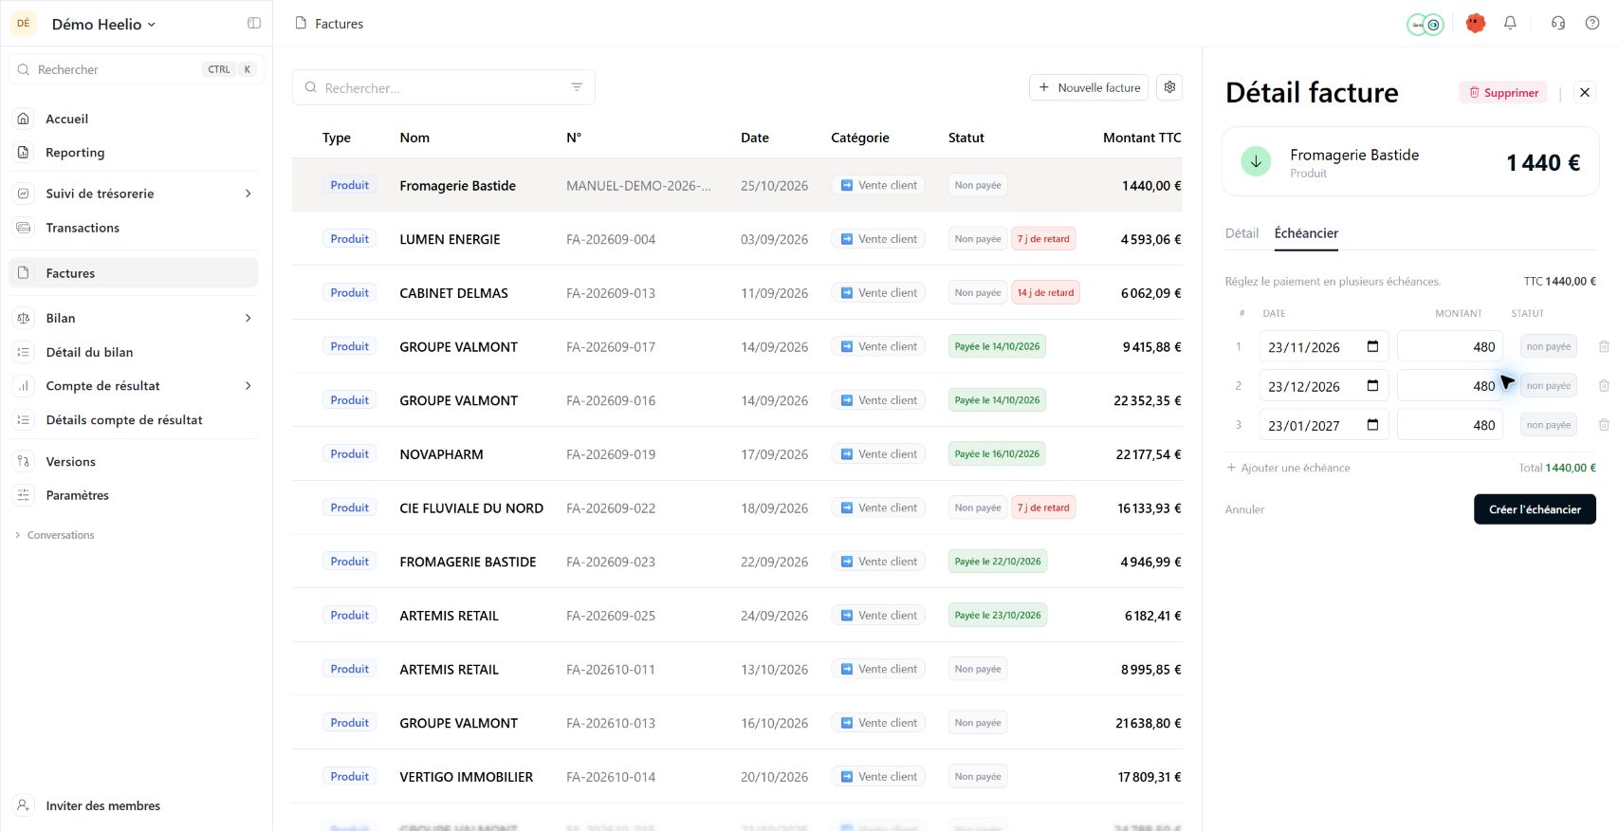Open the notifications bell
Screen dimensions: 1619x831
[x=1510, y=23]
